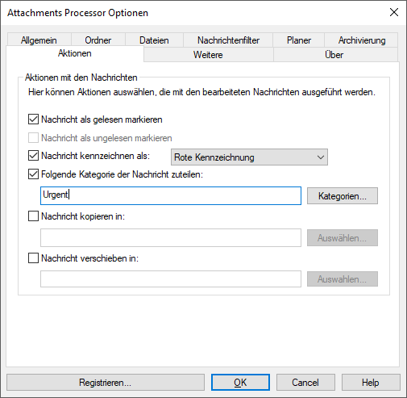Open the Rote Kennzeichnung dropdown
The width and height of the screenshot is (407, 398).
249,157
